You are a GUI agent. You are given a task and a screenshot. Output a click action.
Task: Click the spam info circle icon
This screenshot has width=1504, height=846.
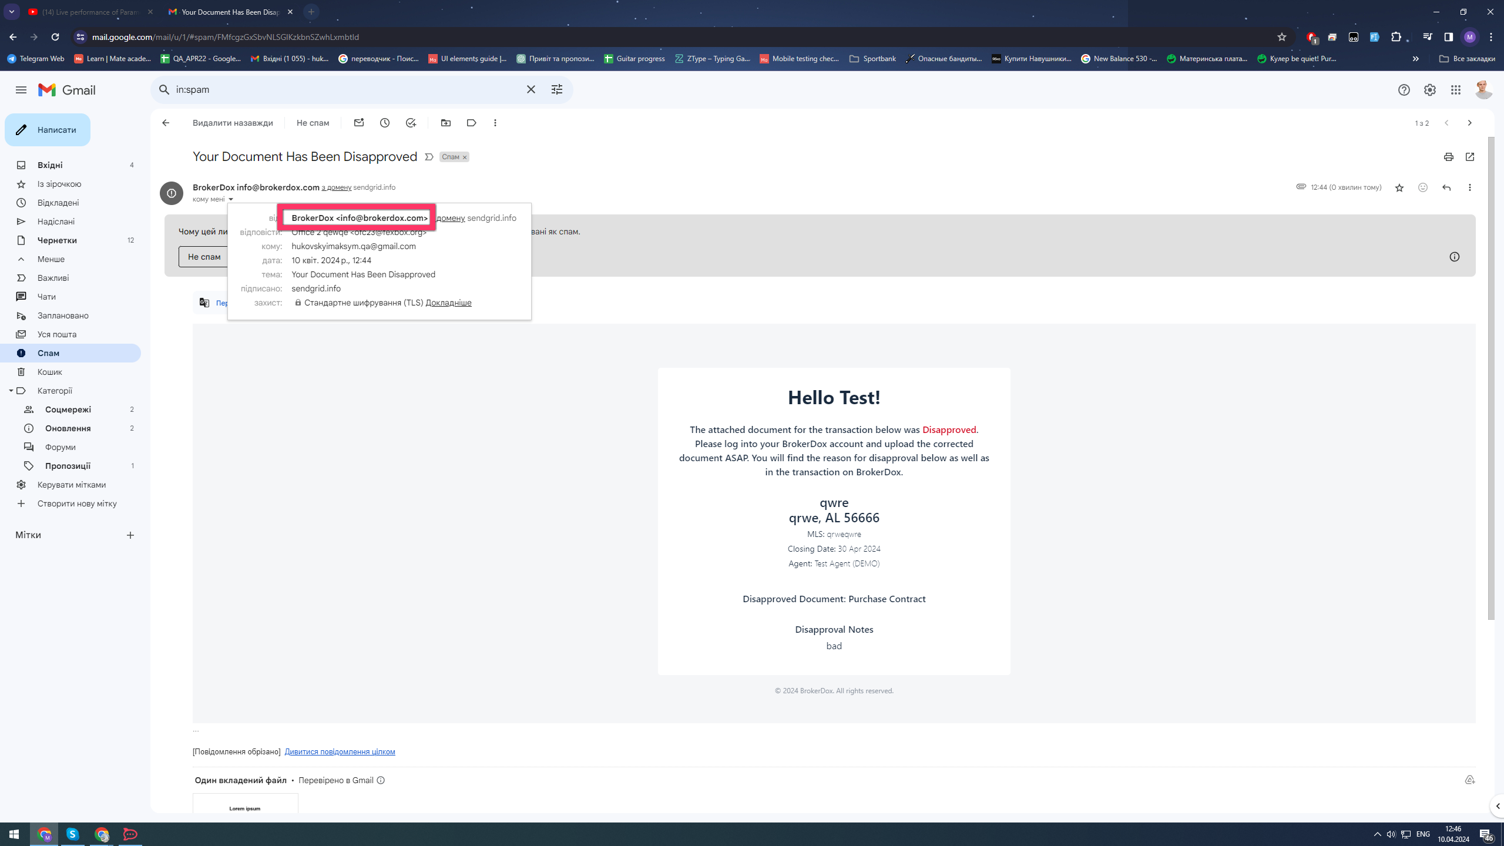(x=1455, y=257)
